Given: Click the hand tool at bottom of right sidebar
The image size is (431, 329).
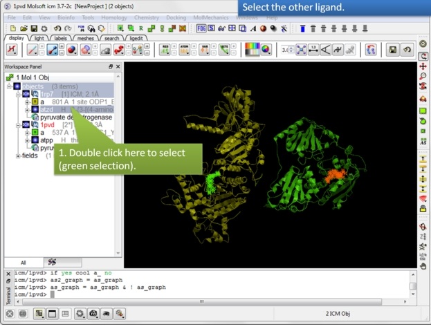Looking at the screenshot, I should pos(423,266).
